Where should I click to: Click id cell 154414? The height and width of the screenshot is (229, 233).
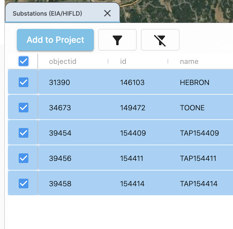(132, 184)
